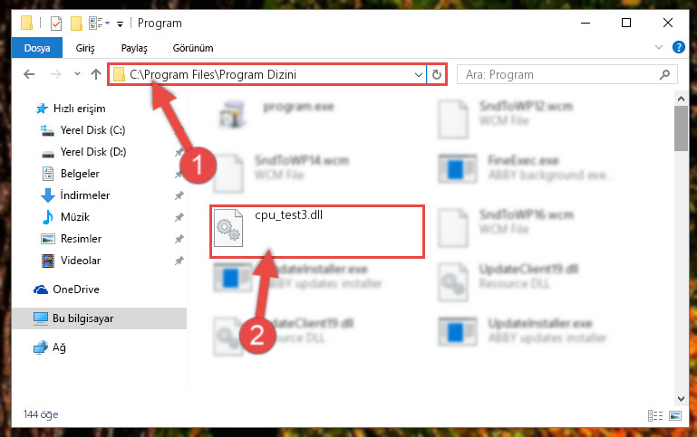This screenshot has width=697, height=437.
Task: Open the Customize Quick Access Toolbar dropdown
Action: click(x=120, y=24)
